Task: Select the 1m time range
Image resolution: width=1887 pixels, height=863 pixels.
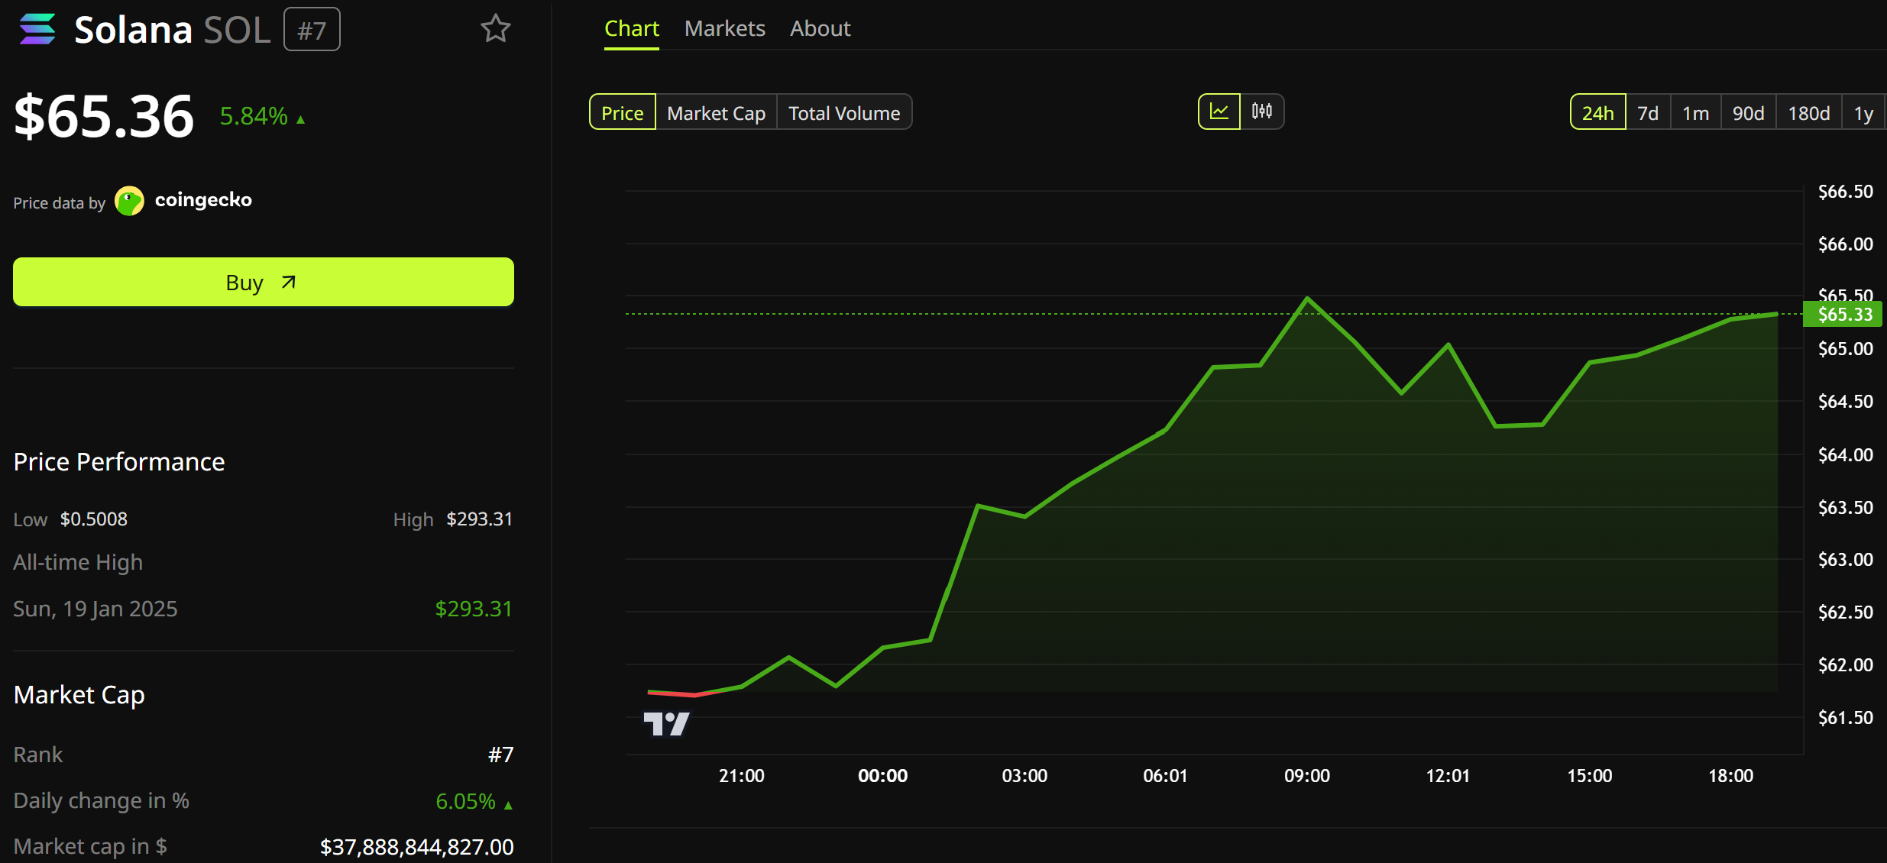Action: (x=1696, y=113)
